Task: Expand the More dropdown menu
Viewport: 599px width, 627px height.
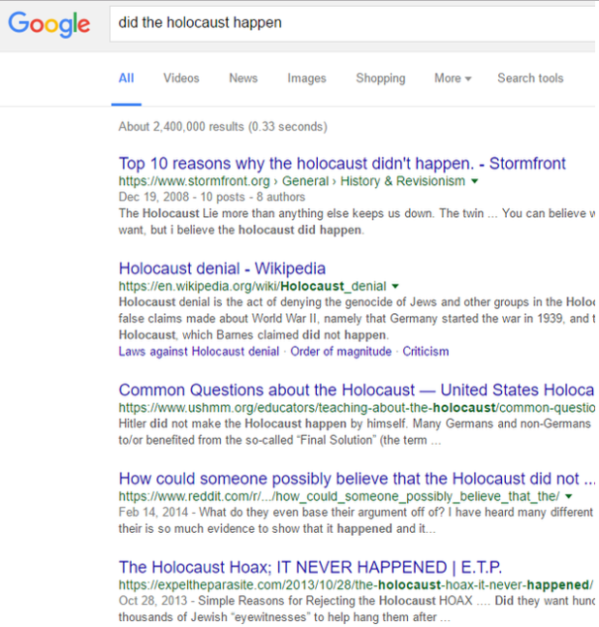Action: click(x=453, y=78)
